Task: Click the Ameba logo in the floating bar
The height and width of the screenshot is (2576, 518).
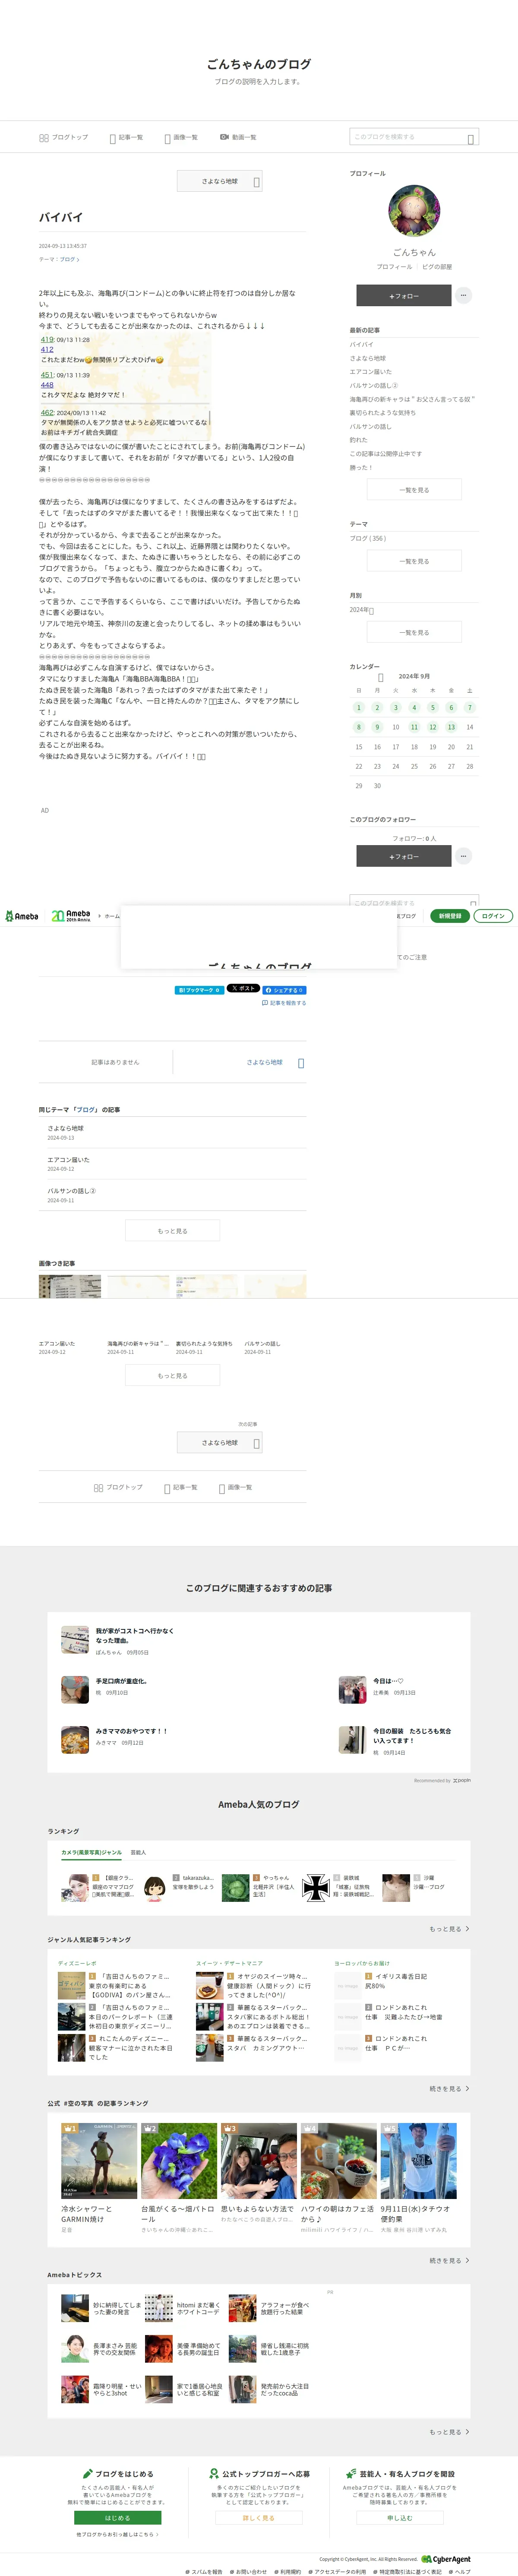Action: click(x=22, y=916)
